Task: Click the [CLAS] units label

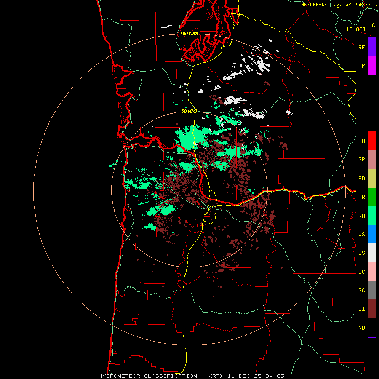Action: (356, 29)
